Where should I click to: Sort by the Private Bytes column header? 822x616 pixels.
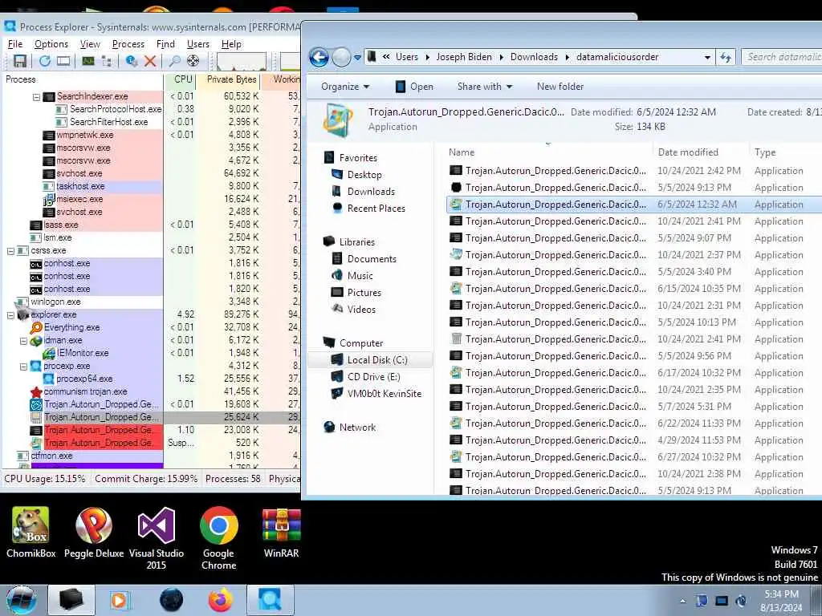click(x=229, y=79)
